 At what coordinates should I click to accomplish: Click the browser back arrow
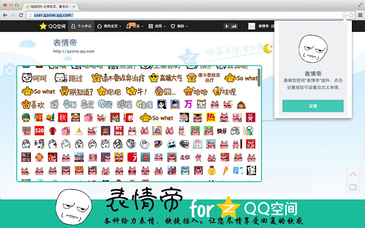point(5,15)
